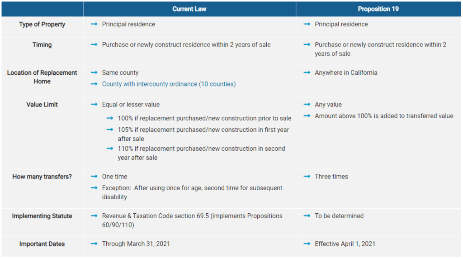Click arrow icon beside 'Same county'
The height and width of the screenshot is (259, 463).
pyautogui.click(x=94, y=72)
